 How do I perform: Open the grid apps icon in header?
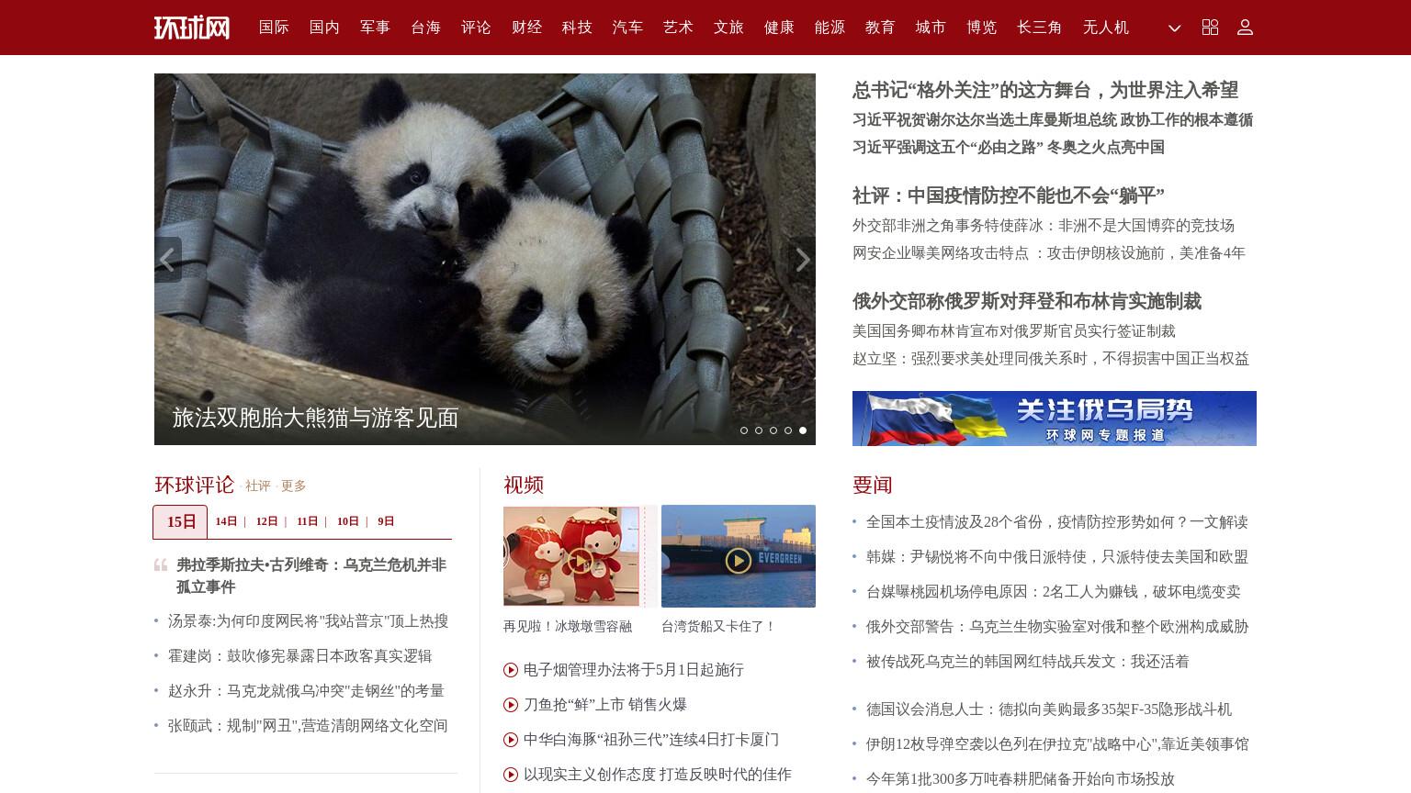[x=1210, y=28]
